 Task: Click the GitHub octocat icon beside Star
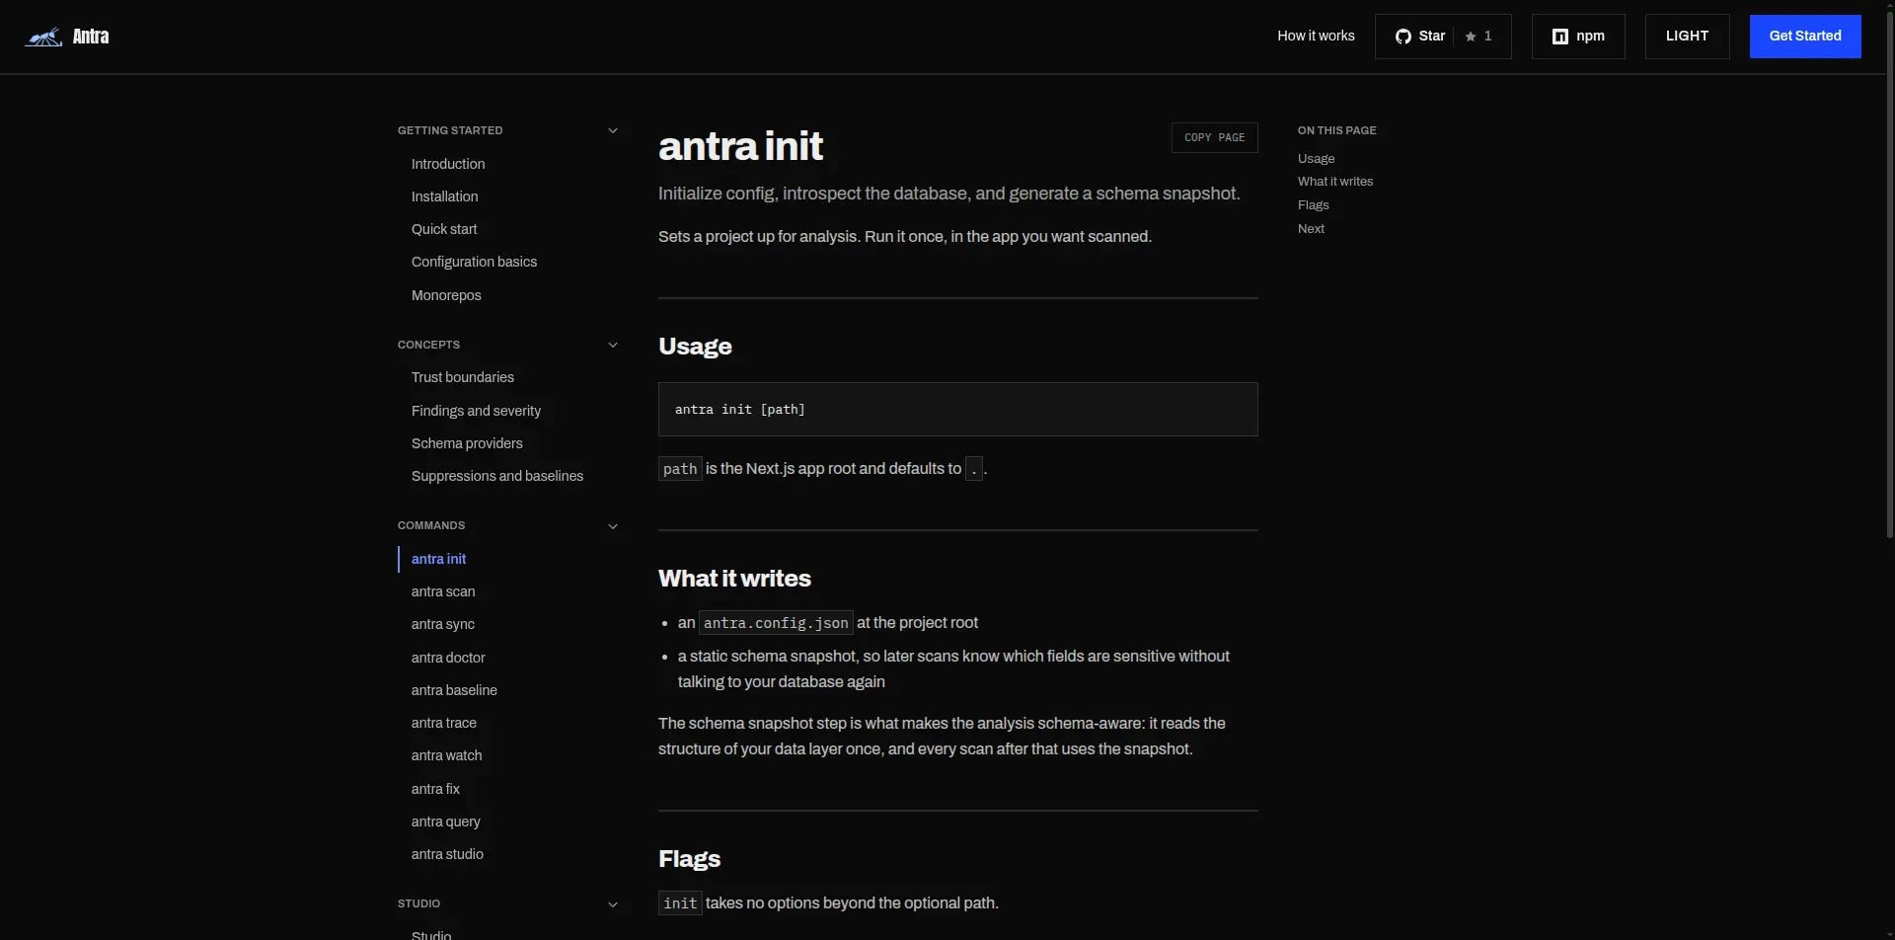tap(1402, 37)
